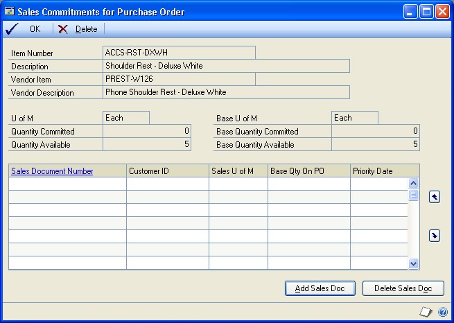Viewport: 454px width, 323px height.
Task: Click the Description field Shoulder Rest - Deluxe White
Action: pyautogui.click(x=226, y=66)
